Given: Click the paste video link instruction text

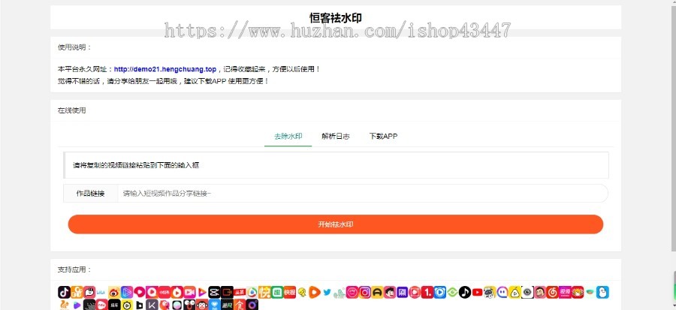Looking at the screenshot, I should 136,165.
